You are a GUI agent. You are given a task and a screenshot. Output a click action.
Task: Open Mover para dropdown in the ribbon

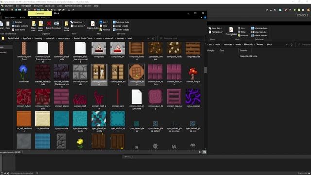click(x=34, y=26)
